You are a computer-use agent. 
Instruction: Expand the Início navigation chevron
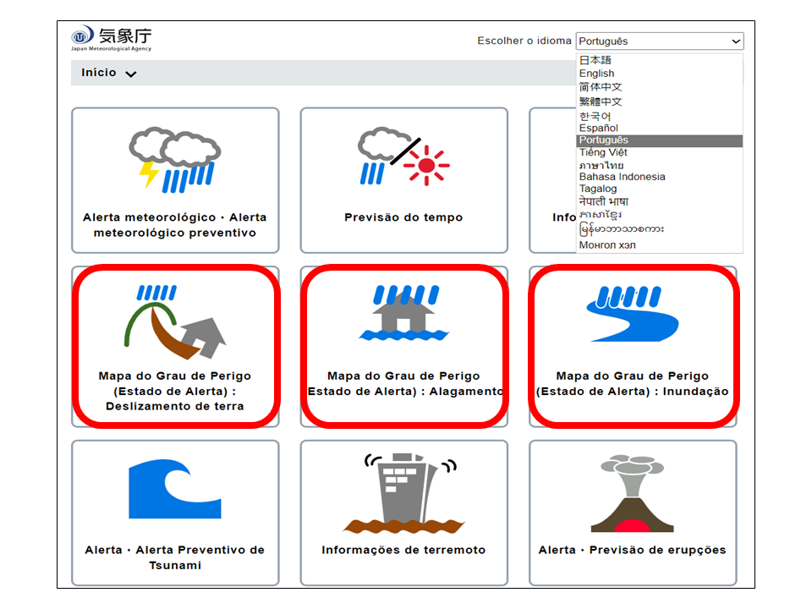(x=130, y=74)
